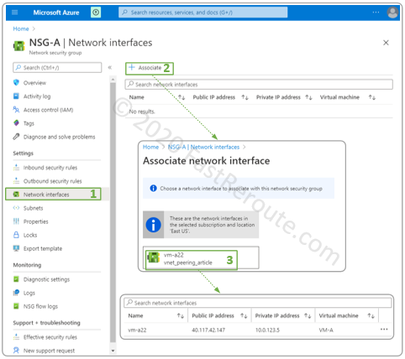
Task: Click the 40.117.42.147 public IP cell
Action: pyautogui.click(x=208, y=330)
